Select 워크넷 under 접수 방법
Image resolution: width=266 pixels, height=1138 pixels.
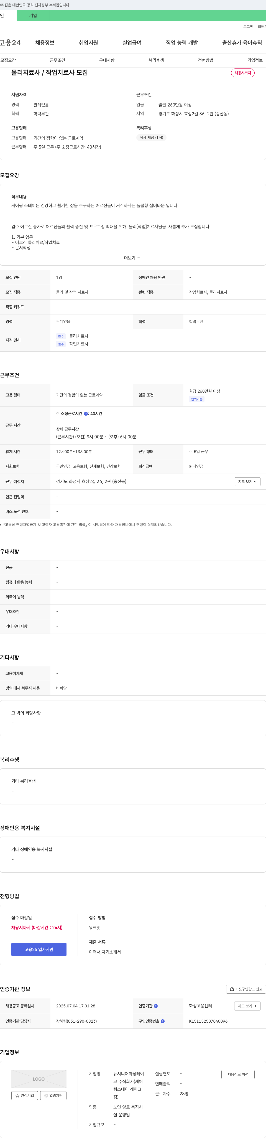click(94, 927)
